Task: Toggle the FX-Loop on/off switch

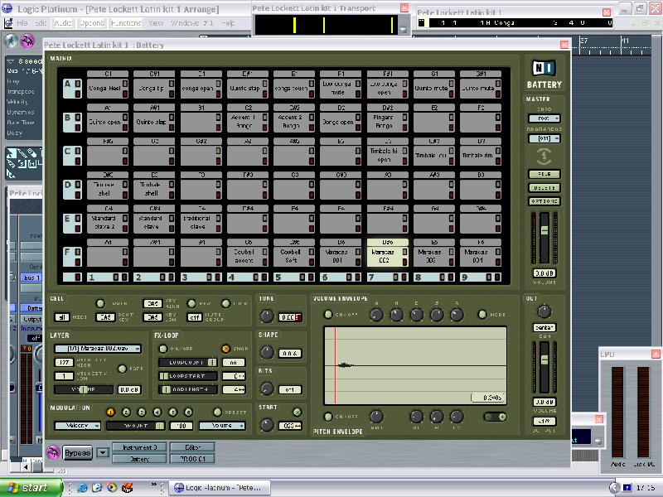Action: coord(163,349)
